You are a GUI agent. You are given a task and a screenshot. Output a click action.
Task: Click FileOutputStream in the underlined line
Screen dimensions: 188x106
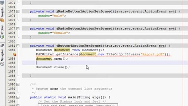(122, 54)
